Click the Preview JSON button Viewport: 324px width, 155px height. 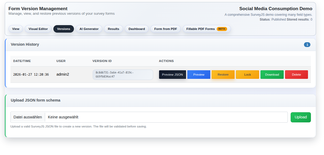[x=172, y=75]
